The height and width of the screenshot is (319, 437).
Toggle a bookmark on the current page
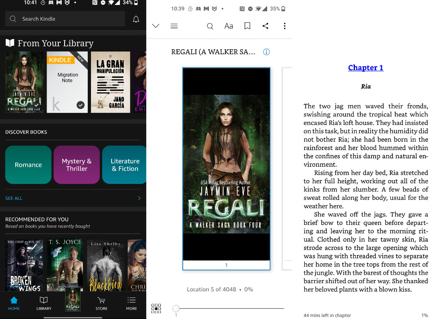(x=247, y=26)
